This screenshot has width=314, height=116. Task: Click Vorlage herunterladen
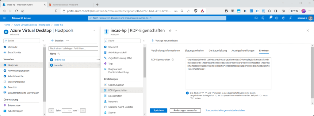click(x=165, y=41)
